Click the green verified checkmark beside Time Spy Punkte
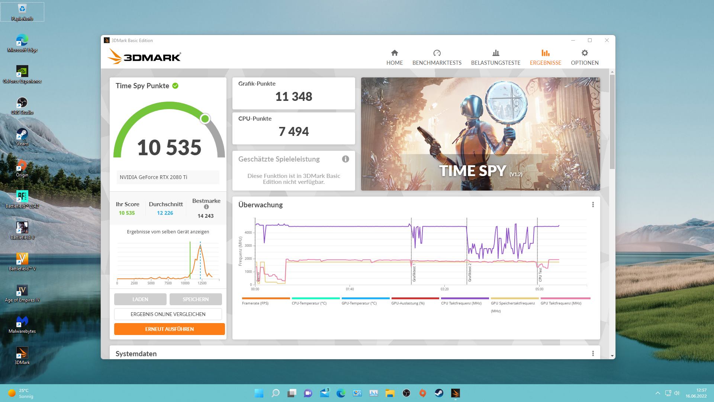The height and width of the screenshot is (402, 714). pyautogui.click(x=176, y=86)
